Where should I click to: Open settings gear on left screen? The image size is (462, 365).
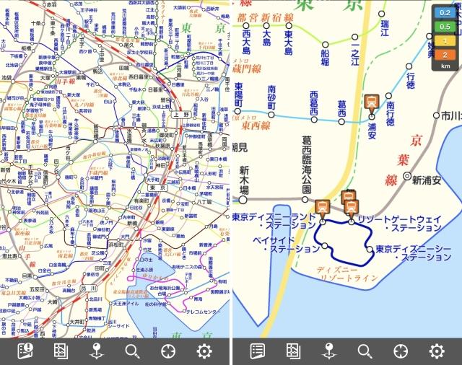pyautogui.click(x=204, y=351)
